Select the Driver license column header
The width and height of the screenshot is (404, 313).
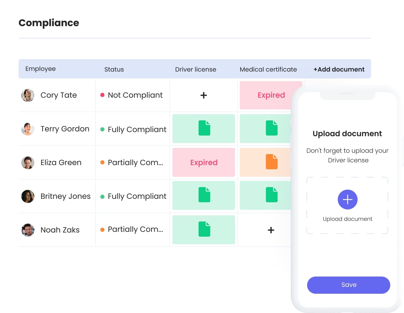point(195,69)
